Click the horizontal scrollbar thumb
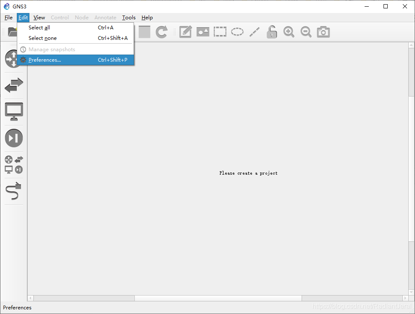Screen dimensions: 415x314 click(218, 298)
